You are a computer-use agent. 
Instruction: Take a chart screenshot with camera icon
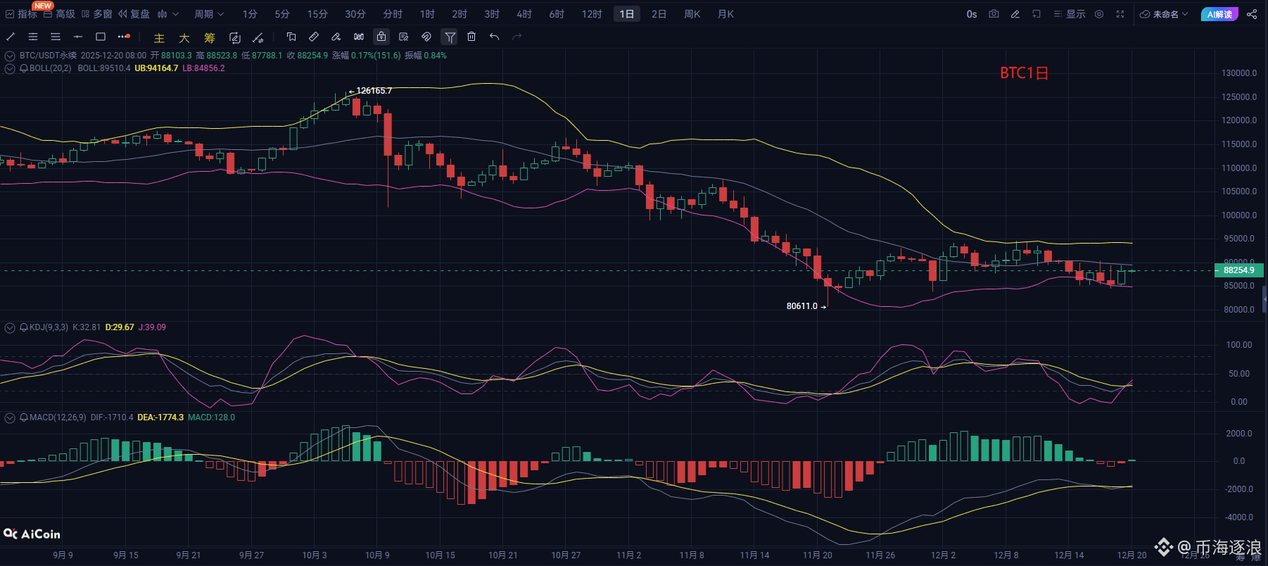click(x=994, y=14)
